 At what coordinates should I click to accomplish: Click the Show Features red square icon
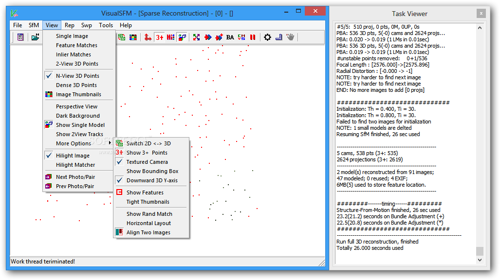(x=119, y=192)
